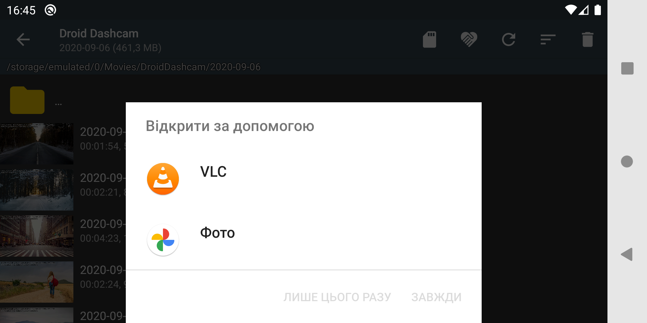
Task: Open the sort order menu icon
Action: tap(548, 39)
